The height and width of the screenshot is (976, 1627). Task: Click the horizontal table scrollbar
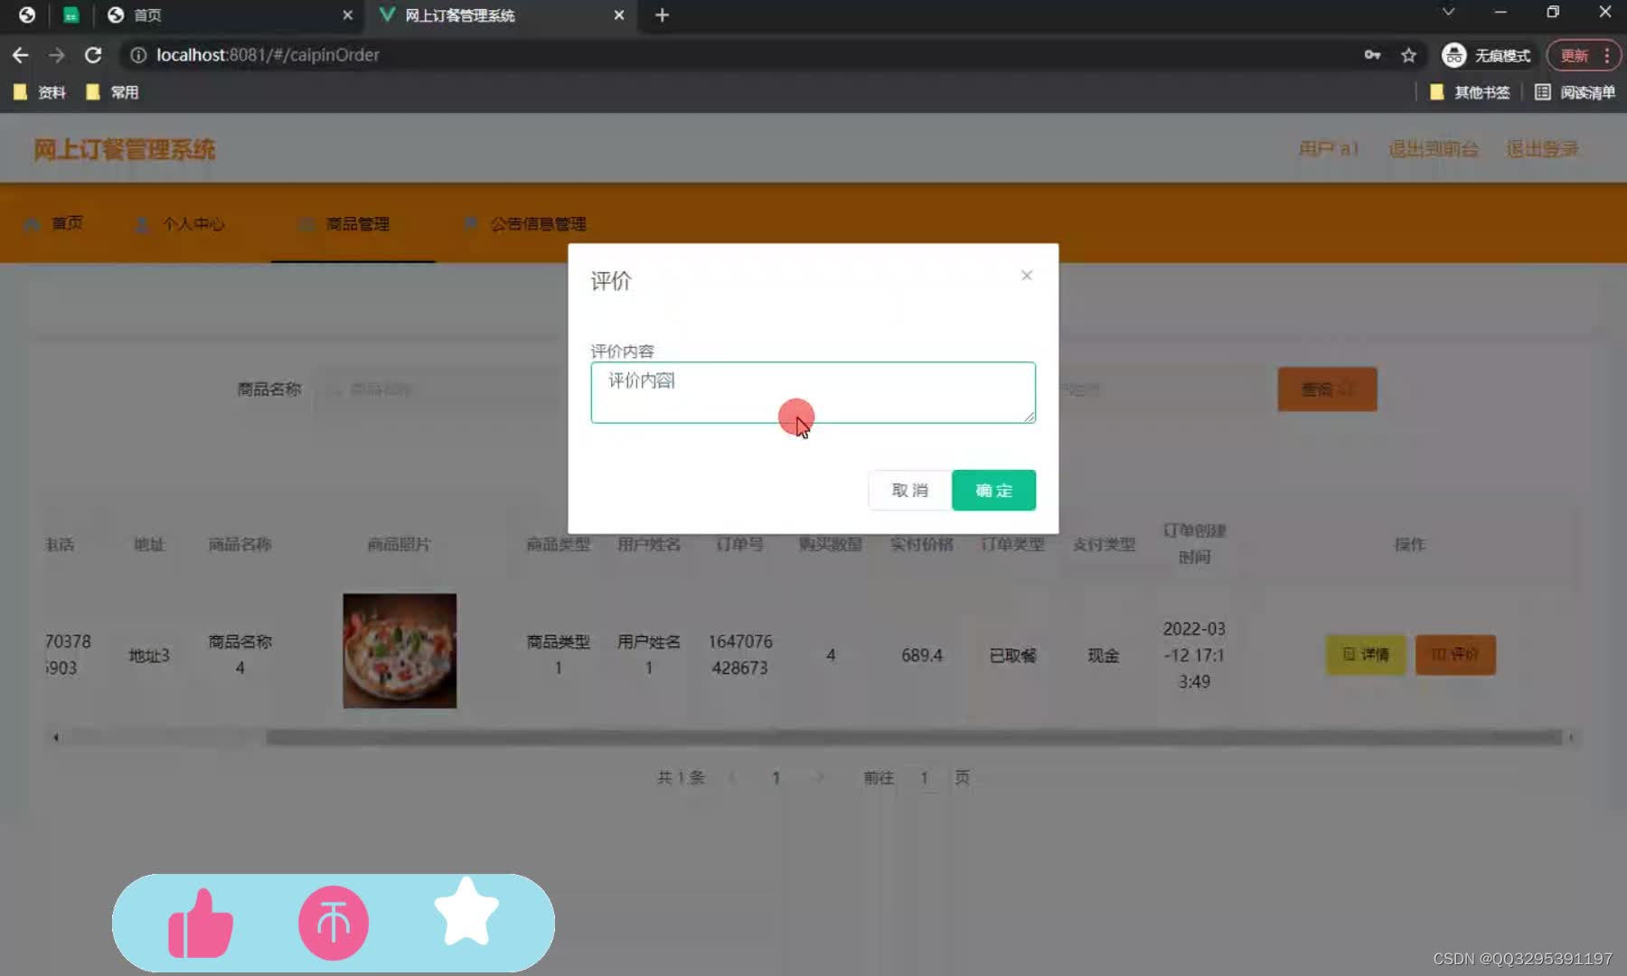(913, 737)
